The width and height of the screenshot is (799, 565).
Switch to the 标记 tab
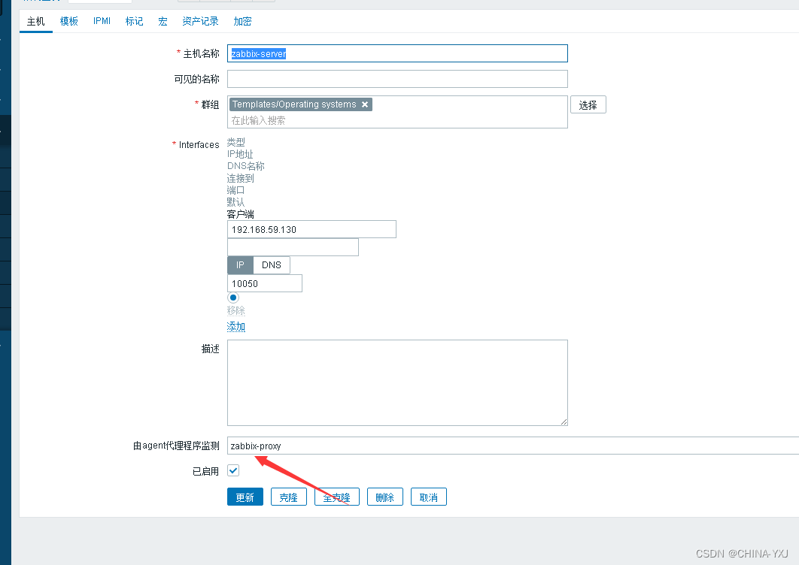tap(135, 21)
